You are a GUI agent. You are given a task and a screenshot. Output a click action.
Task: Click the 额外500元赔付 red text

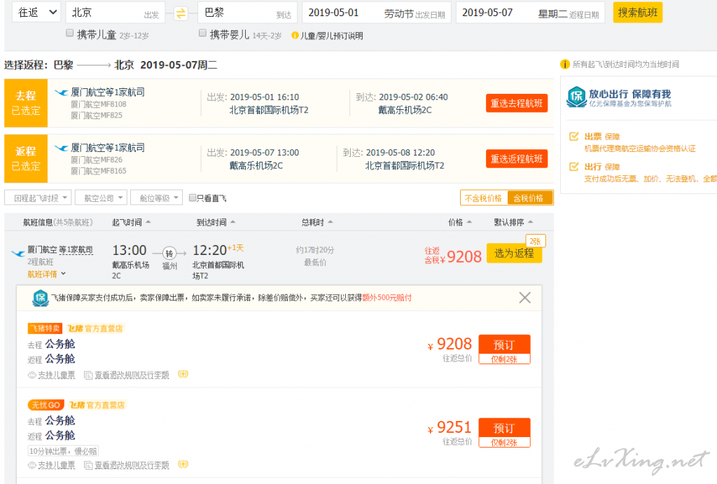pyautogui.click(x=387, y=298)
